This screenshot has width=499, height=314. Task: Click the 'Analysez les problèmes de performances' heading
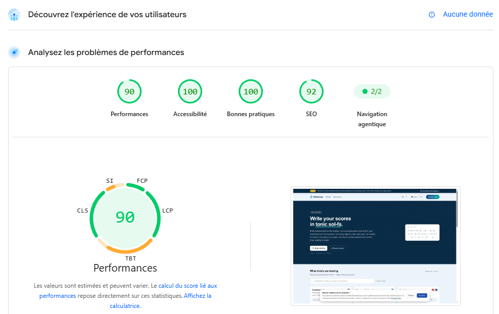[106, 53]
